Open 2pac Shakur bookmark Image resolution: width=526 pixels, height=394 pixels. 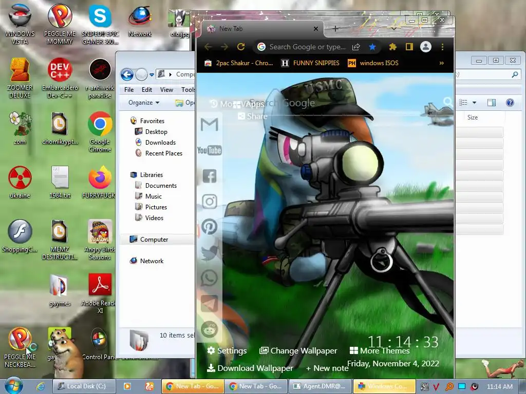[x=239, y=63]
